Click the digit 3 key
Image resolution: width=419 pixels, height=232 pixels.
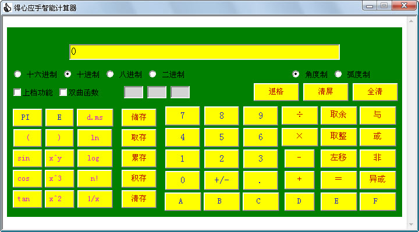click(261, 159)
